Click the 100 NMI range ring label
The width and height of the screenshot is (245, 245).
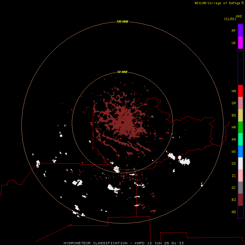(122, 22)
